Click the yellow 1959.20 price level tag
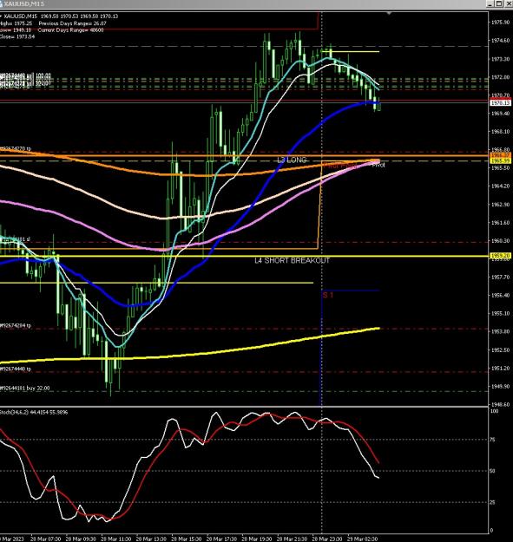513x542 pixels. (500, 256)
